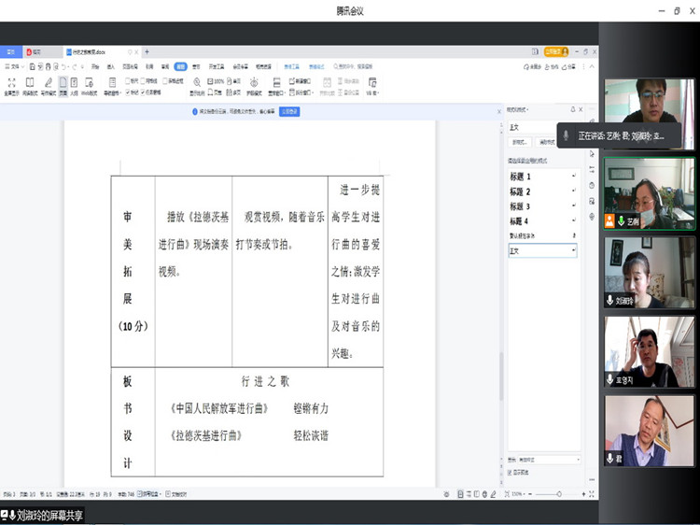Click the search command input field
Image resolution: width=700 pixels, height=525 pixels.
pyautogui.click(x=353, y=66)
